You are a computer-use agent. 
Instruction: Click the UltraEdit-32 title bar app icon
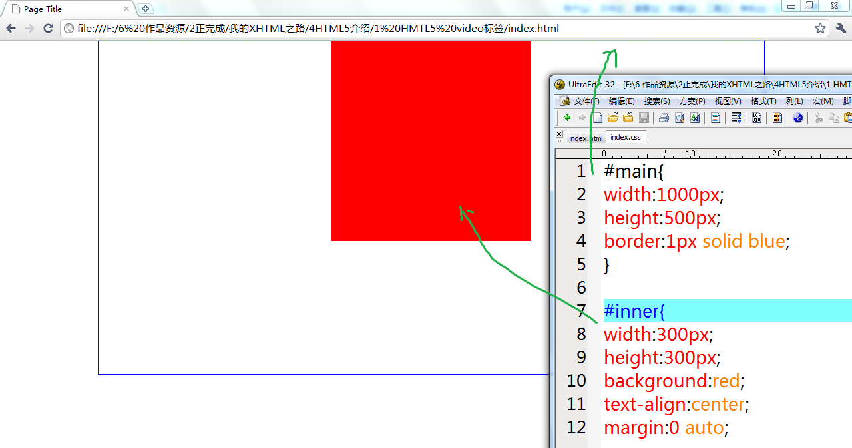[x=560, y=85]
